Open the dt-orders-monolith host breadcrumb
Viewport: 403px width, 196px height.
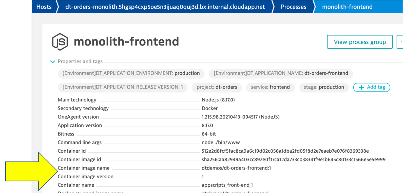165,7
